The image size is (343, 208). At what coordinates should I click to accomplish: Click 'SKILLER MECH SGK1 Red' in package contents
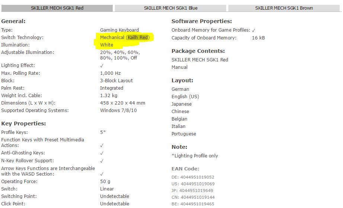(x=200, y=60)
